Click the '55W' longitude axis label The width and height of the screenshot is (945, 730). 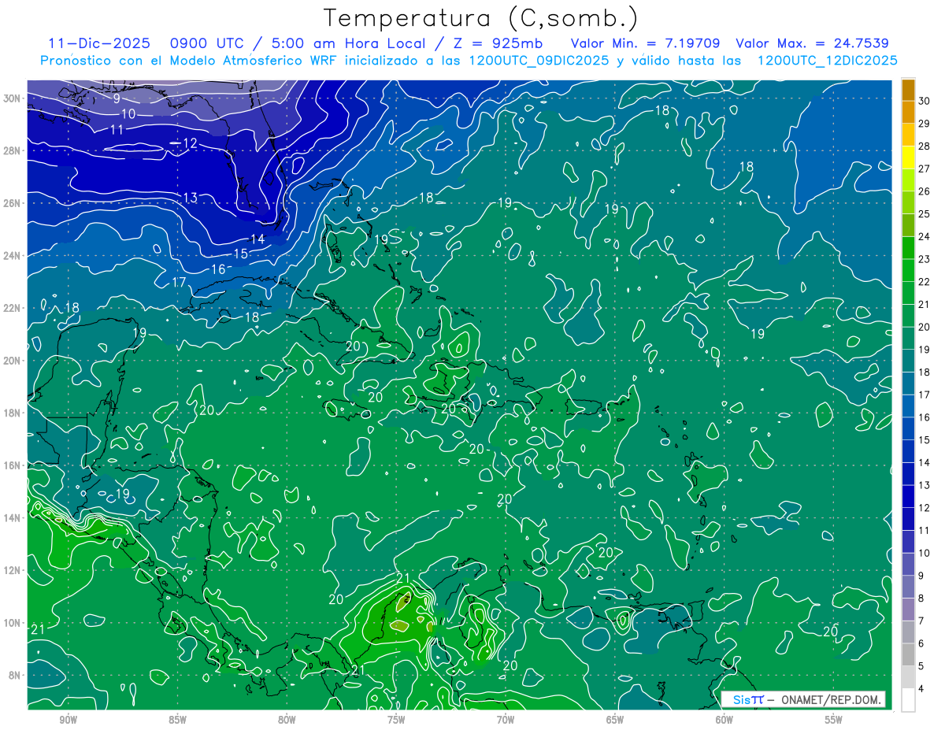[x=834, y=720]
